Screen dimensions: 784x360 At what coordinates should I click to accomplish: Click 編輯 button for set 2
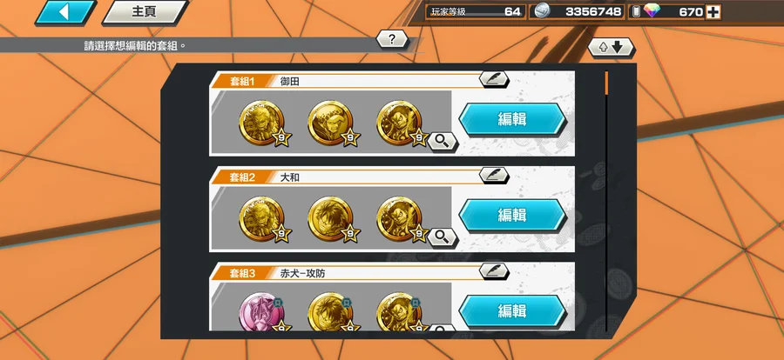(512, 215)
